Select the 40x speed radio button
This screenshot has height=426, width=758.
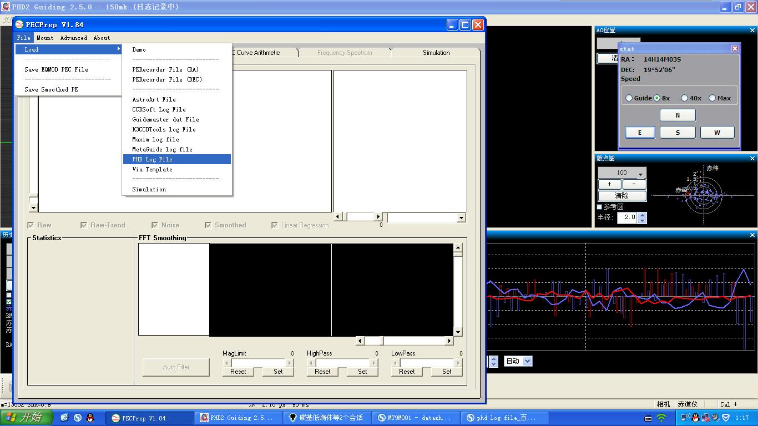[684, 98]
